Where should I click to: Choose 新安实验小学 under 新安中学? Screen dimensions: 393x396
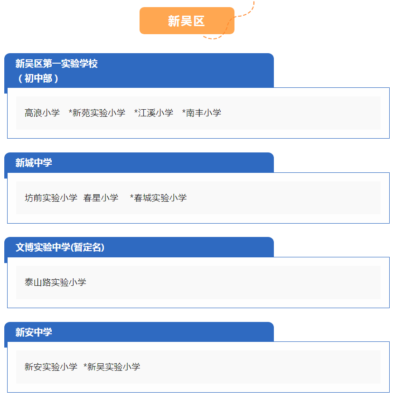[51, 367]
